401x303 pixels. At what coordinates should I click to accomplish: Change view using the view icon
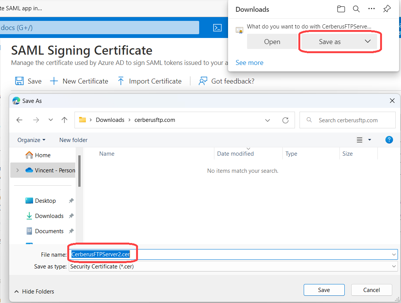[360, 140]
